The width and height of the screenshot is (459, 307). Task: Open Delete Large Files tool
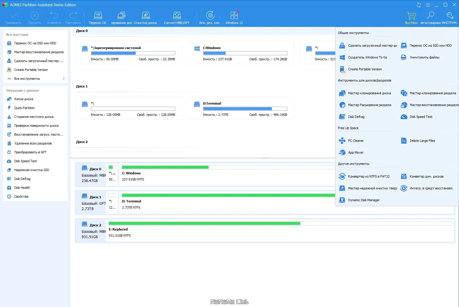418,141
